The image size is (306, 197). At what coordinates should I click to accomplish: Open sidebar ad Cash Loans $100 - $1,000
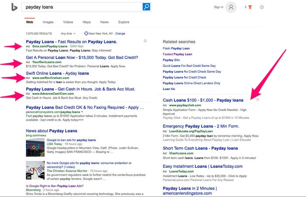pyautogui.click(x=203, y=100)
